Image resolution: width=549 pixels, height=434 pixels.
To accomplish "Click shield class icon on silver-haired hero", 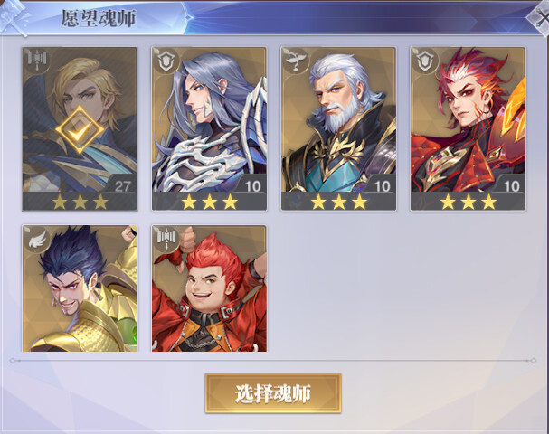I will (x=166, y=61).
